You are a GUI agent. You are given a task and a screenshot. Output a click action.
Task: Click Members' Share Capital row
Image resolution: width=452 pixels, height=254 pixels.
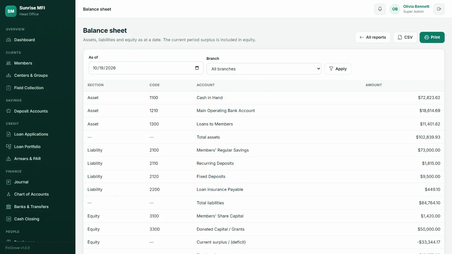tap(264, 216)
